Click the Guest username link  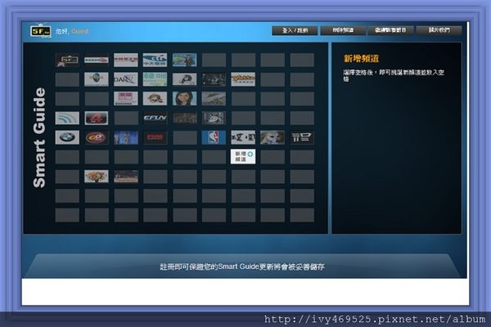pyautogui.click(x=80, y=31)
